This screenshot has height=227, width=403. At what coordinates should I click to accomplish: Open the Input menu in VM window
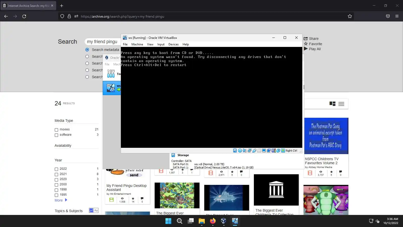[x=161, y=44]
